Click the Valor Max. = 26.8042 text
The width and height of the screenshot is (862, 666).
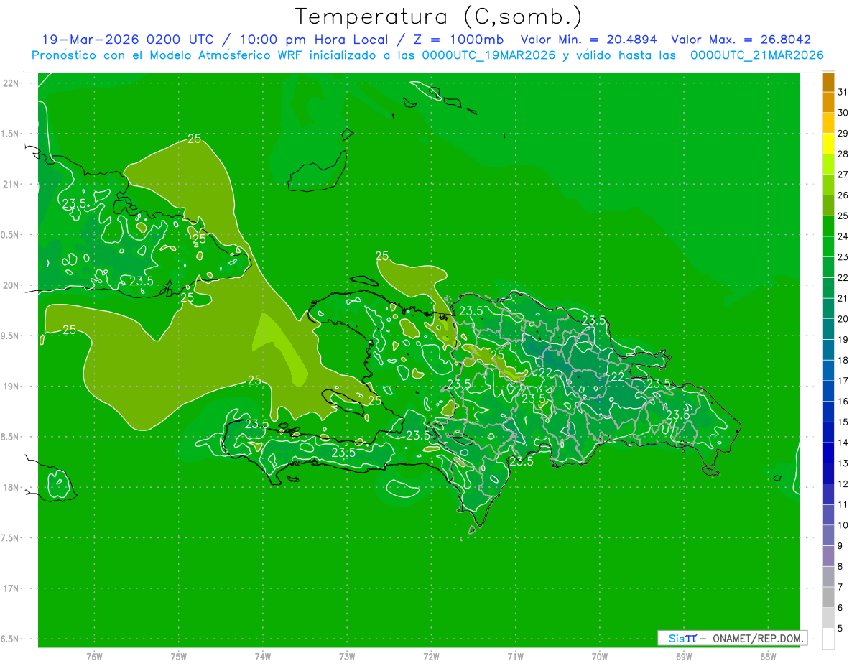click(741, 40)
